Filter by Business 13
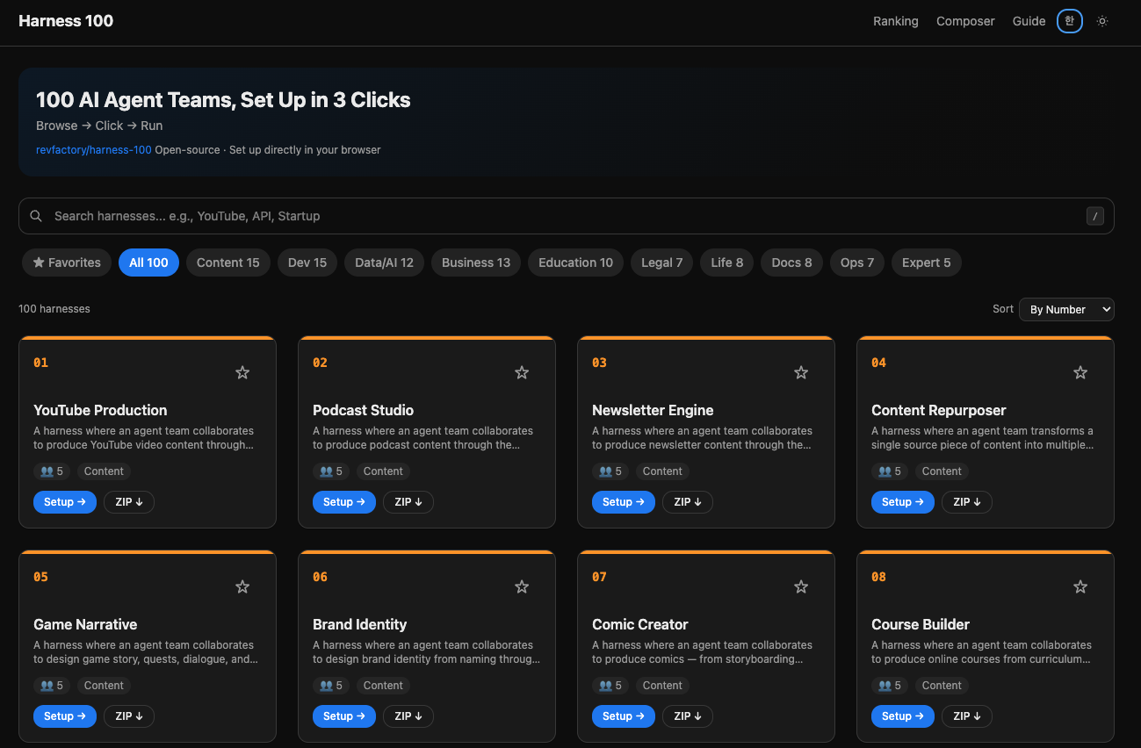This screenshot has width=1141, height=748. (476, 263)
